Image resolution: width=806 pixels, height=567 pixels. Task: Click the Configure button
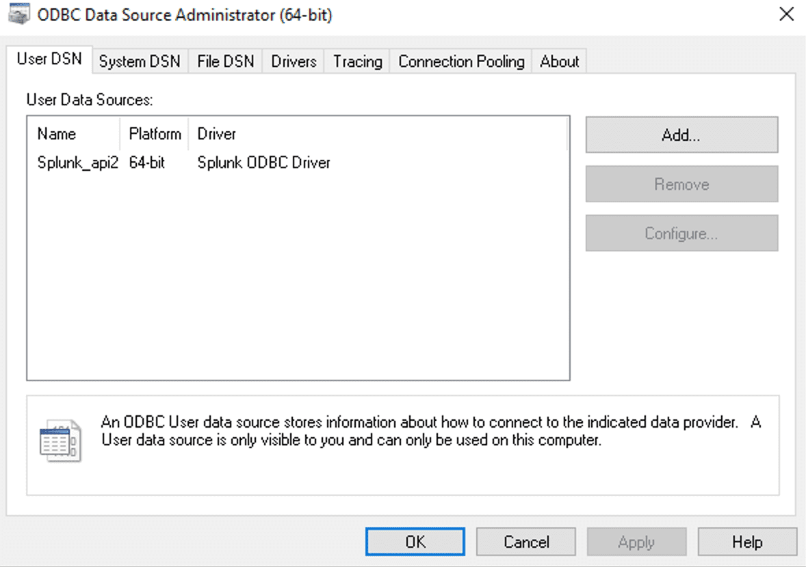click(681, 233)
